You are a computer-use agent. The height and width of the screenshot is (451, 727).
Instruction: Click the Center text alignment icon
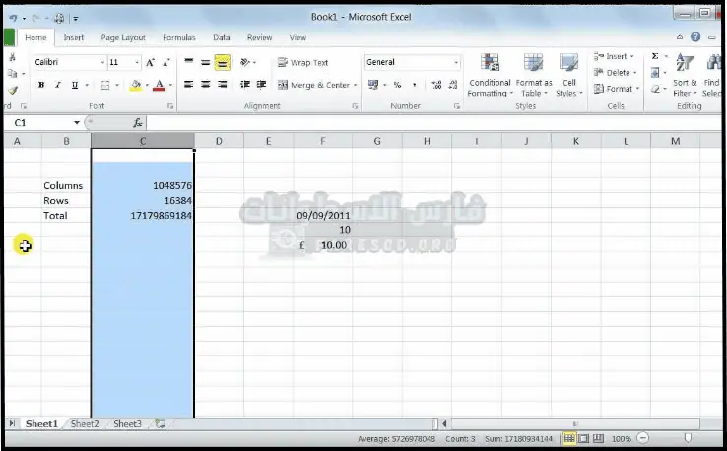(206, 85)
